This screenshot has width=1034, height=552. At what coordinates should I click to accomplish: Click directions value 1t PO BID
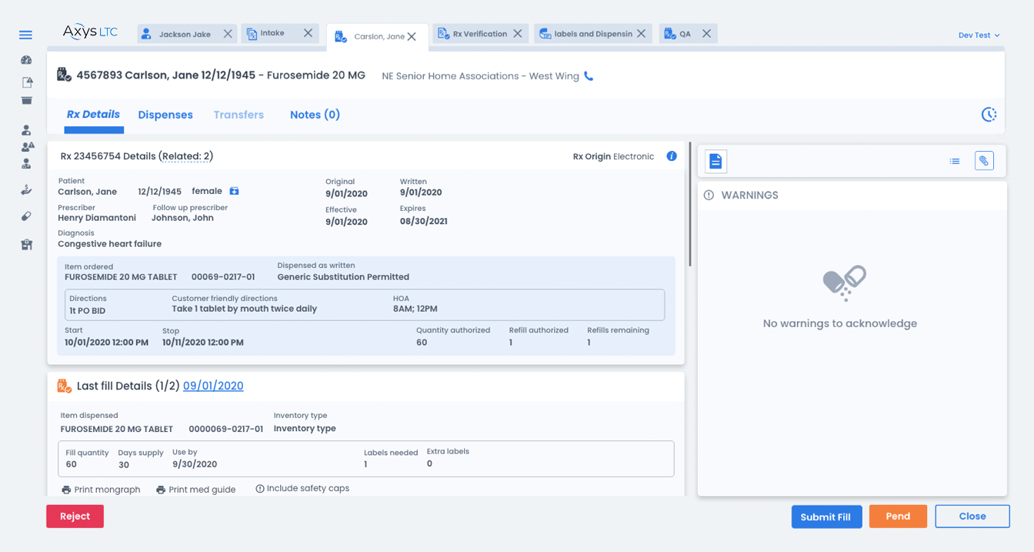coord(88,311)
